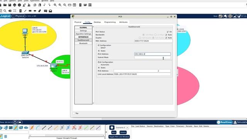Switch to the Config tab in PC5 window
The height and width of the screenshot is (139, 247).
coord(88,22)
